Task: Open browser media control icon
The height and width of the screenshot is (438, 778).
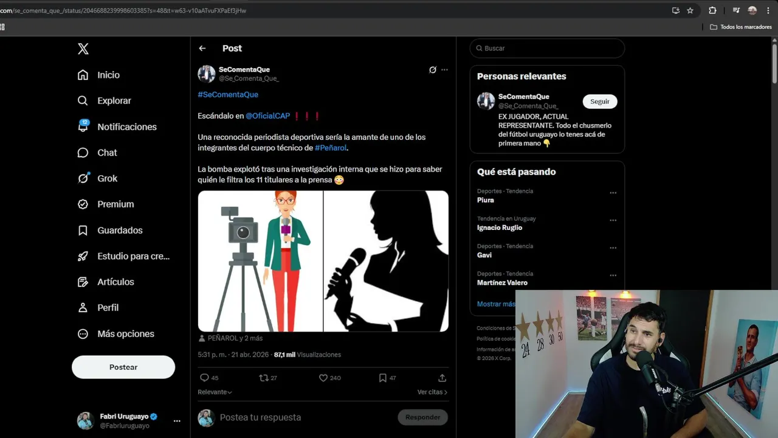Action: (x=736, y=10)
